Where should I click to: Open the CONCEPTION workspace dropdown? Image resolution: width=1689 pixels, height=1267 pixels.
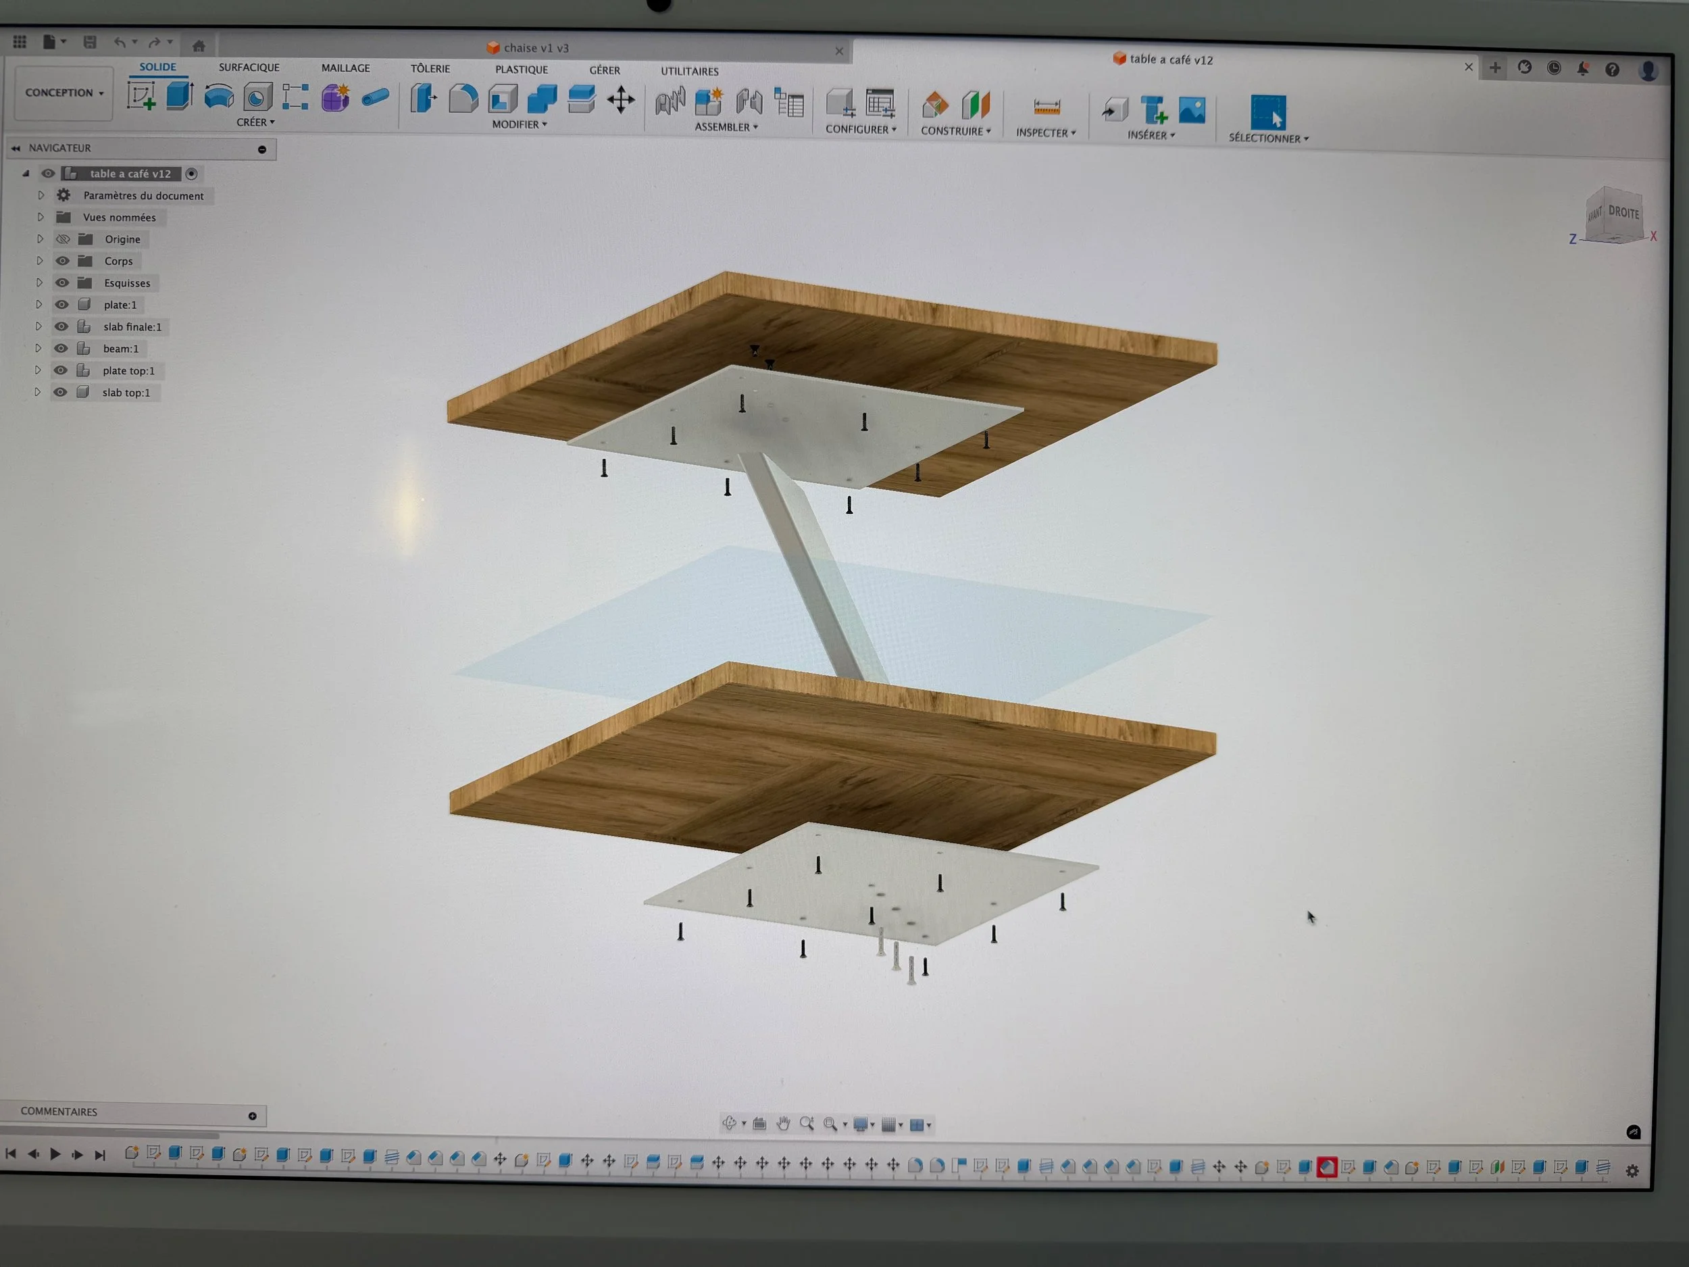[x=64, y=93]
